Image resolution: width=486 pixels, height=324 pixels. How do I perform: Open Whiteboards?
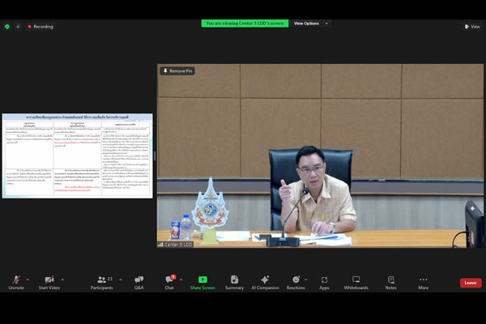pyautogui.click(x=356, y=280)
